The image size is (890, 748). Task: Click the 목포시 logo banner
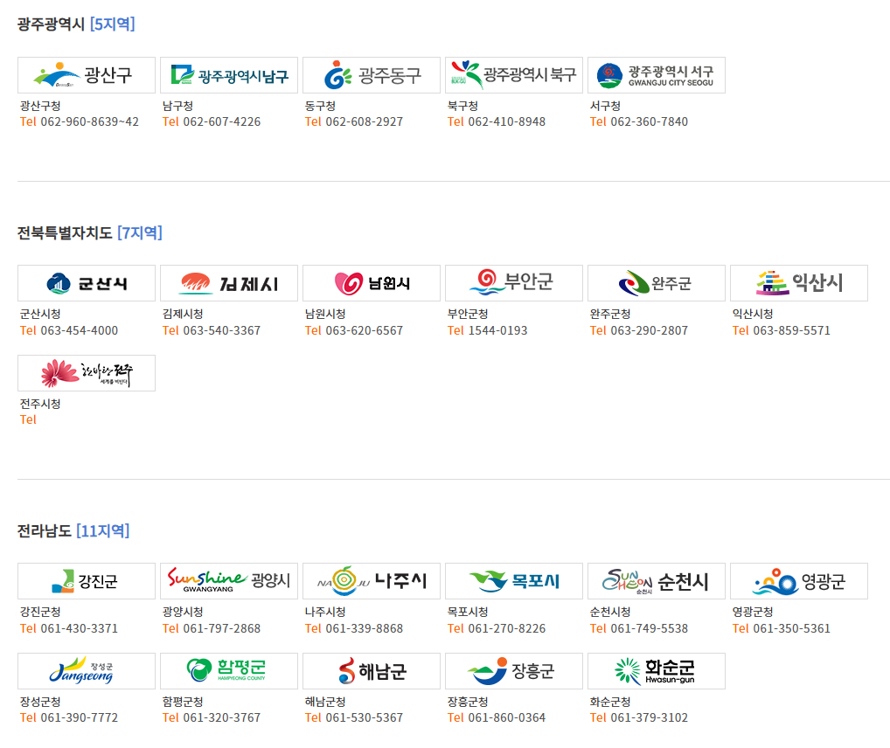click(514, 581)
